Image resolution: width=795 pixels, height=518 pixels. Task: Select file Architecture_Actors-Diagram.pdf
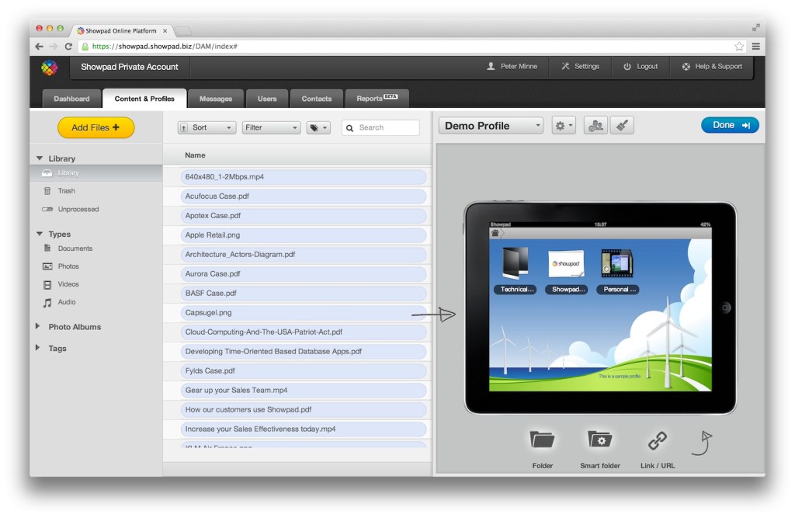click(304, 255)
